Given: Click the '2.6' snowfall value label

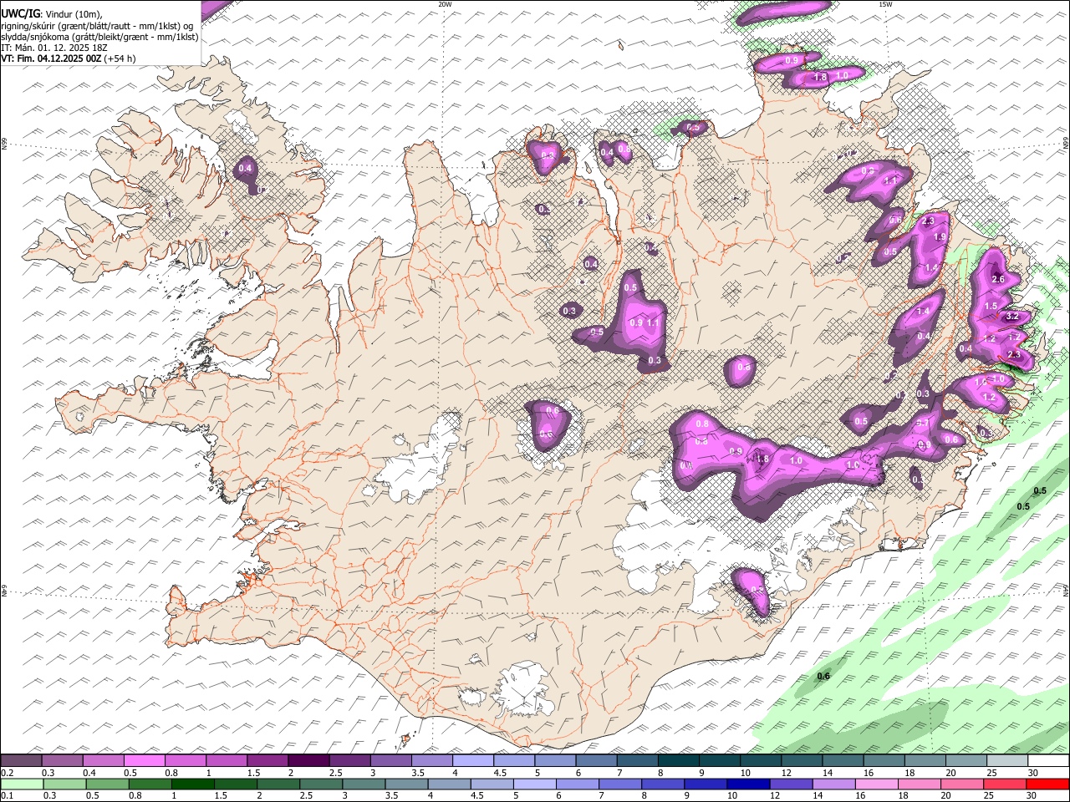Looking at the screenshot, I should [x=997, y=279].
